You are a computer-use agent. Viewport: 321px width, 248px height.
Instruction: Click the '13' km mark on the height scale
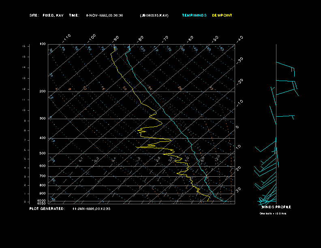tap(24, 78)
